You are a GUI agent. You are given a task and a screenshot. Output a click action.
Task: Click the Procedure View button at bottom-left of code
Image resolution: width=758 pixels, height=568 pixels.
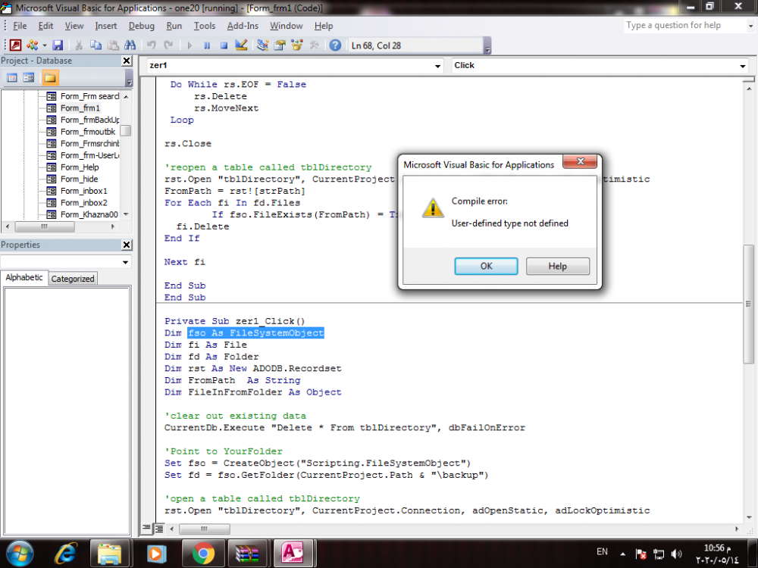(146, 528)
